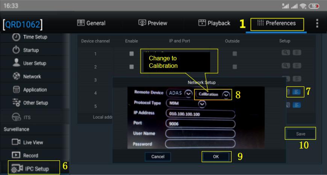Open the Calibration dropdown

coord(226,94)
